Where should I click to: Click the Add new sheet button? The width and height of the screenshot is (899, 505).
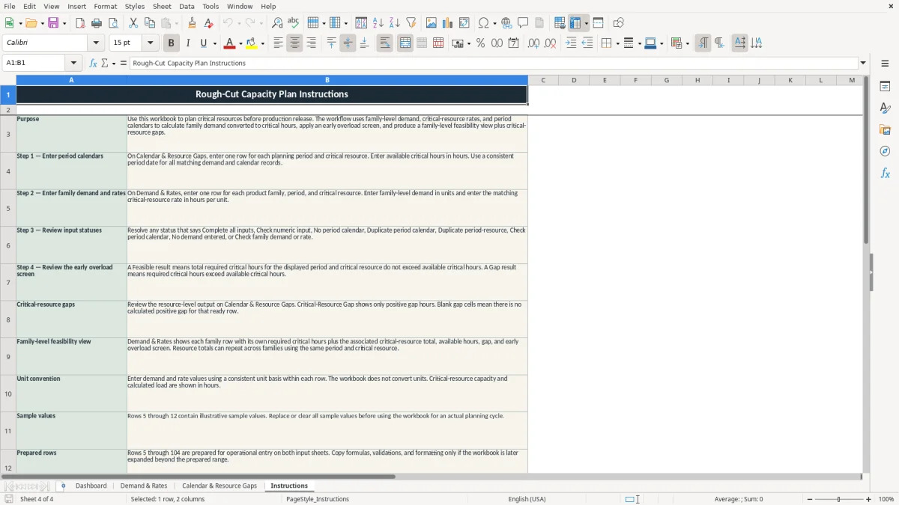point(63,486)
